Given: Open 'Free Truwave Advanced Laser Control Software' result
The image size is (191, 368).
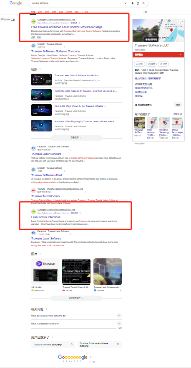Looking at the screenshot, I should tap(68, 27).
